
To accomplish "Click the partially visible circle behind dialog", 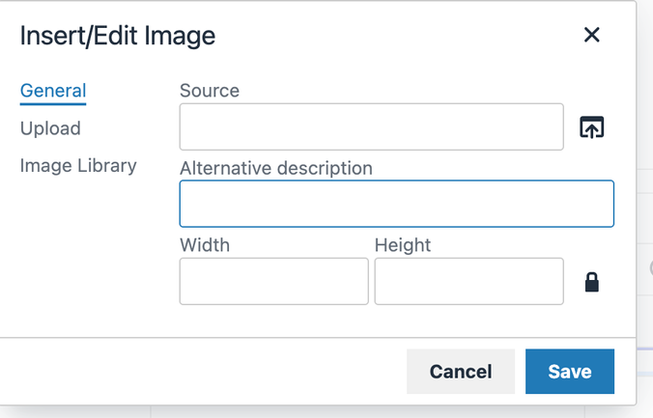I will [x=651, y=268].
